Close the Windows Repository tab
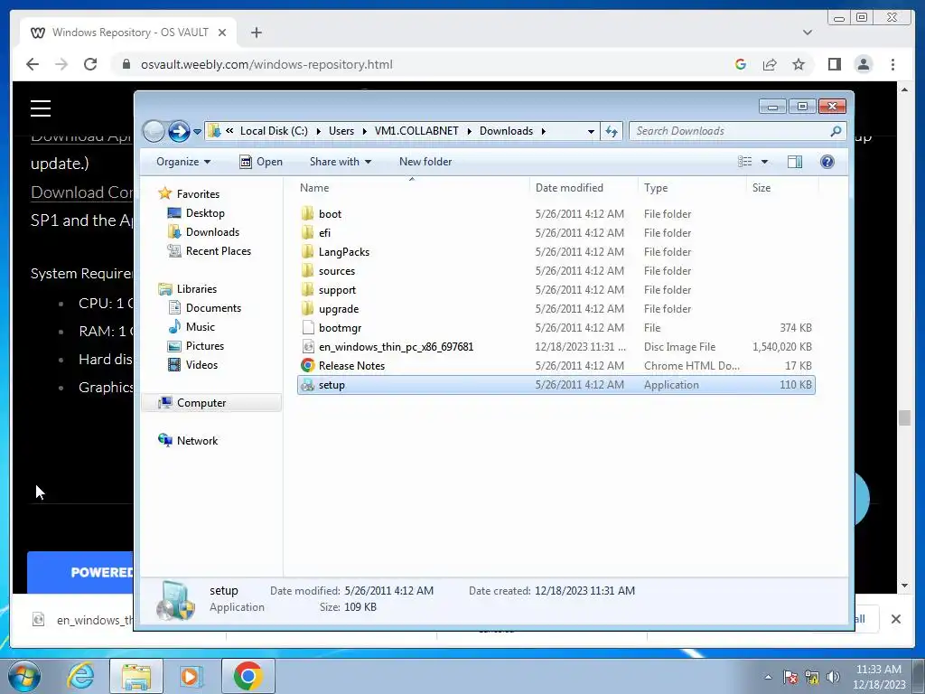This screenshot has width=925, height=694. (x=222, y=33)
